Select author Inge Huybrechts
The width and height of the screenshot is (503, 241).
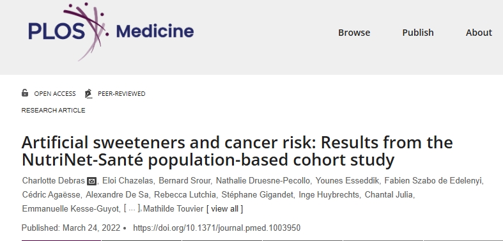click(329, 195)
